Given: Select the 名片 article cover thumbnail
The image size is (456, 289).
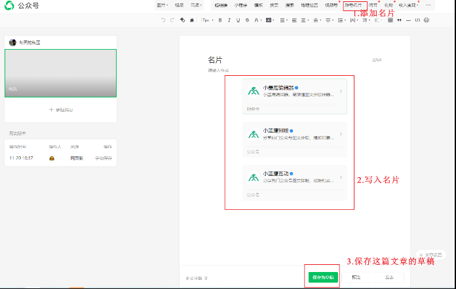Looking at the screenshot, I should point(60,73).
